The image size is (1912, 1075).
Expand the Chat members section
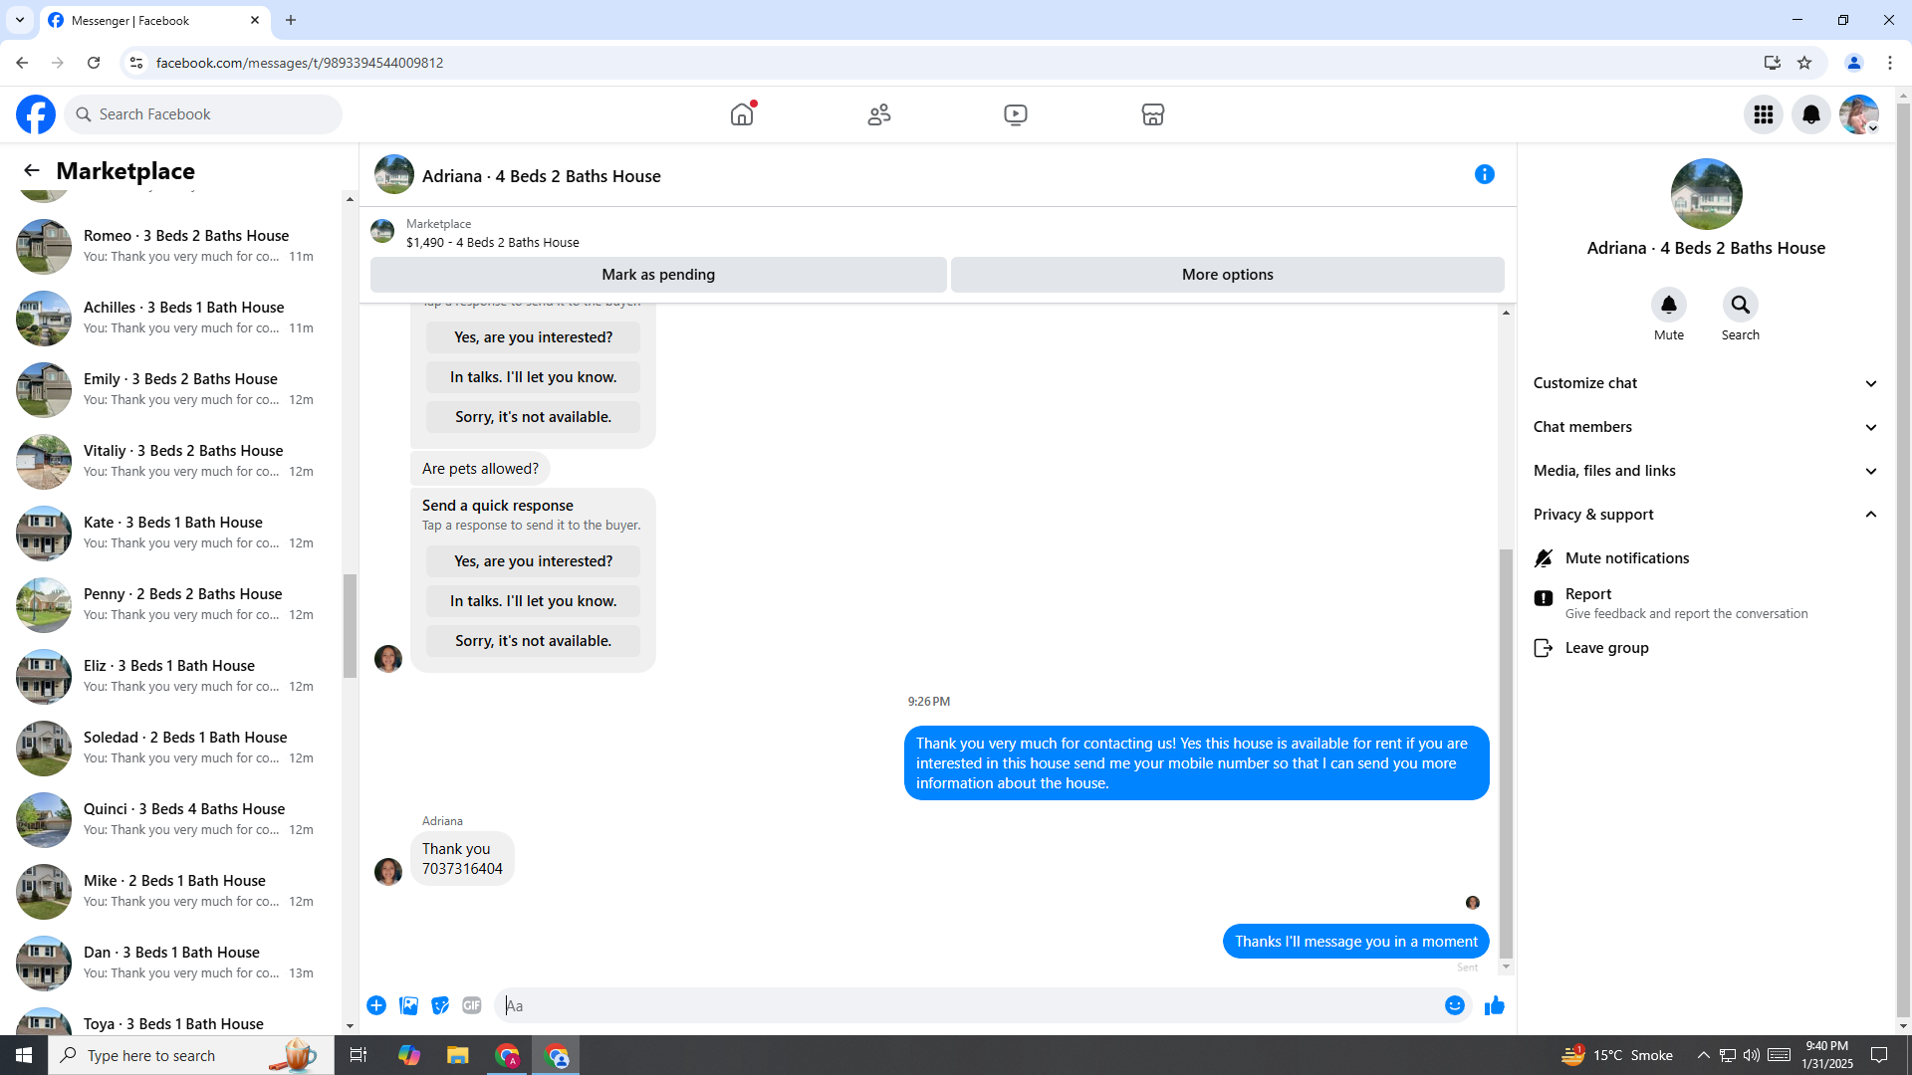click(x=1706, y=427)
